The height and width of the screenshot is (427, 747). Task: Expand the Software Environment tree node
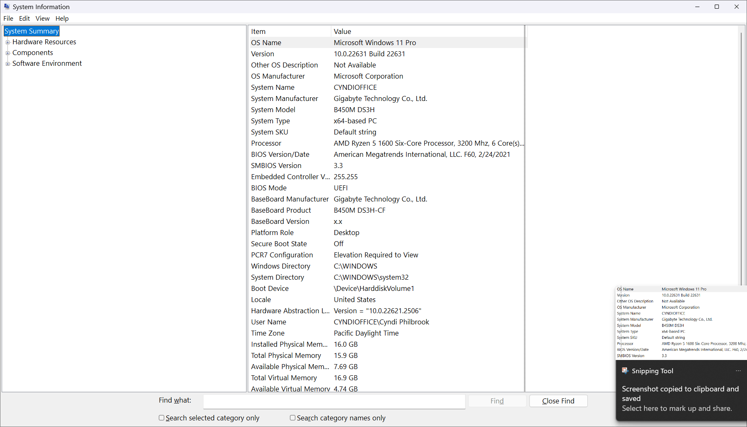tap(7, 64)
